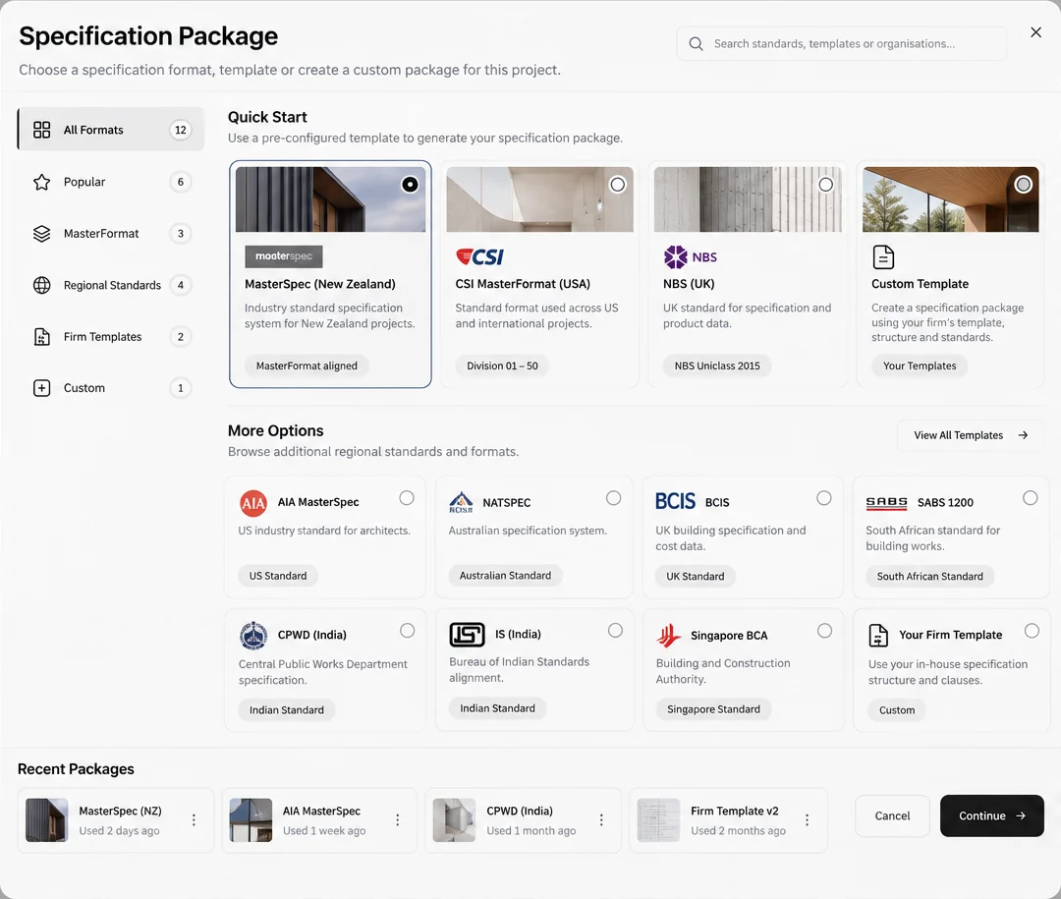This screenshot has height=899, width=1061.
Task: Open the Firm Templates category
Action: (111, 336)
